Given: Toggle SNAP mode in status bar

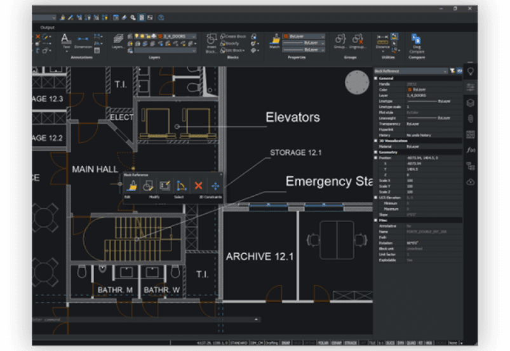Looking at the screenshot, I should 287,343.
